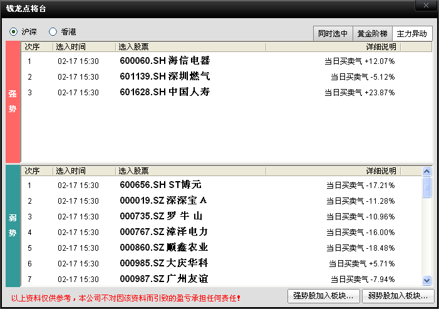Screen dimensions: 439x309
Task: Click weak list 选入股票 column header
Action: (190, 171)
